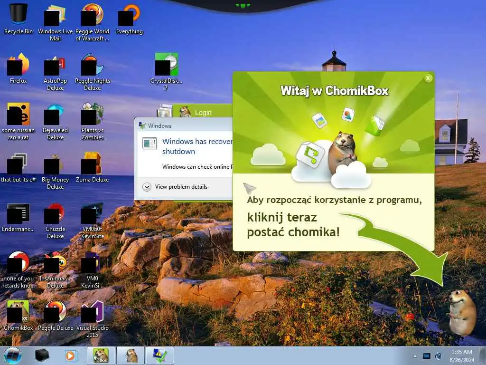The image size is (486, 365).
Task: Open the Windows Start menu
Action: click(x=13, y=355)
